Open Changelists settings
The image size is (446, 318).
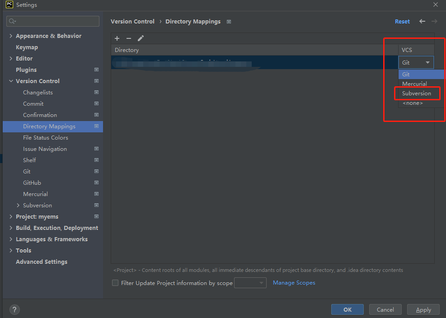pyautogui.click(x=38, y=93)
